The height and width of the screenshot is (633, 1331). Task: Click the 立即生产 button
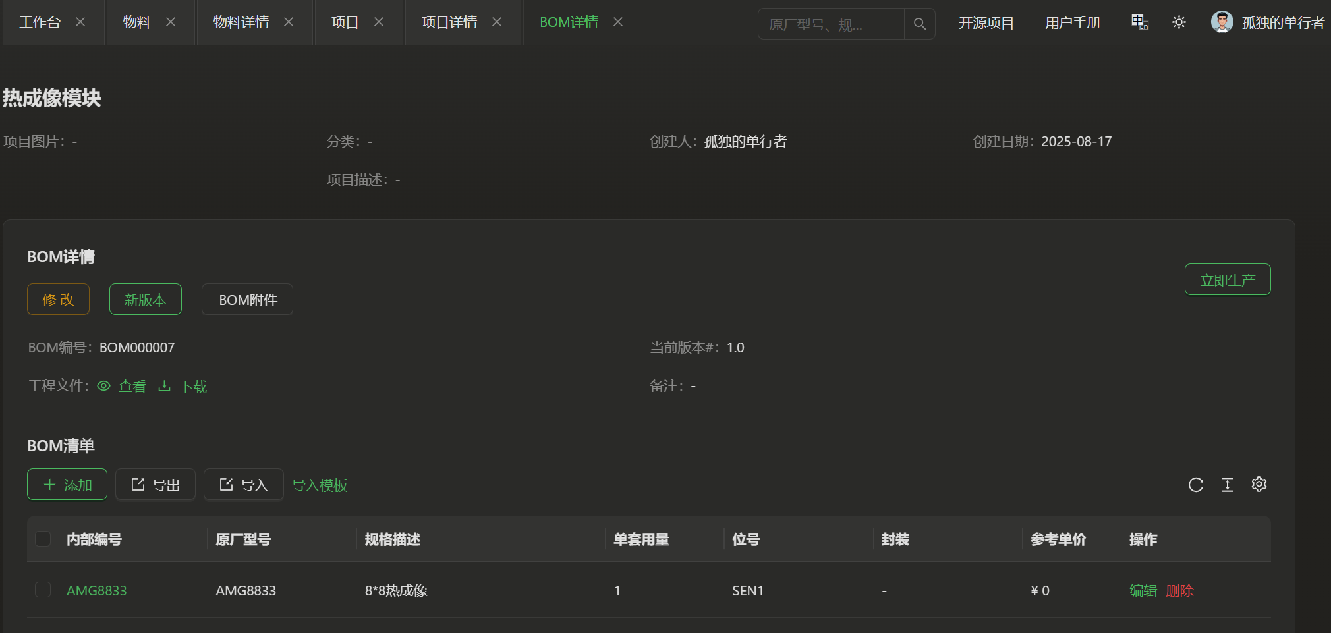pyautogui.click(x=1227, y=280)
